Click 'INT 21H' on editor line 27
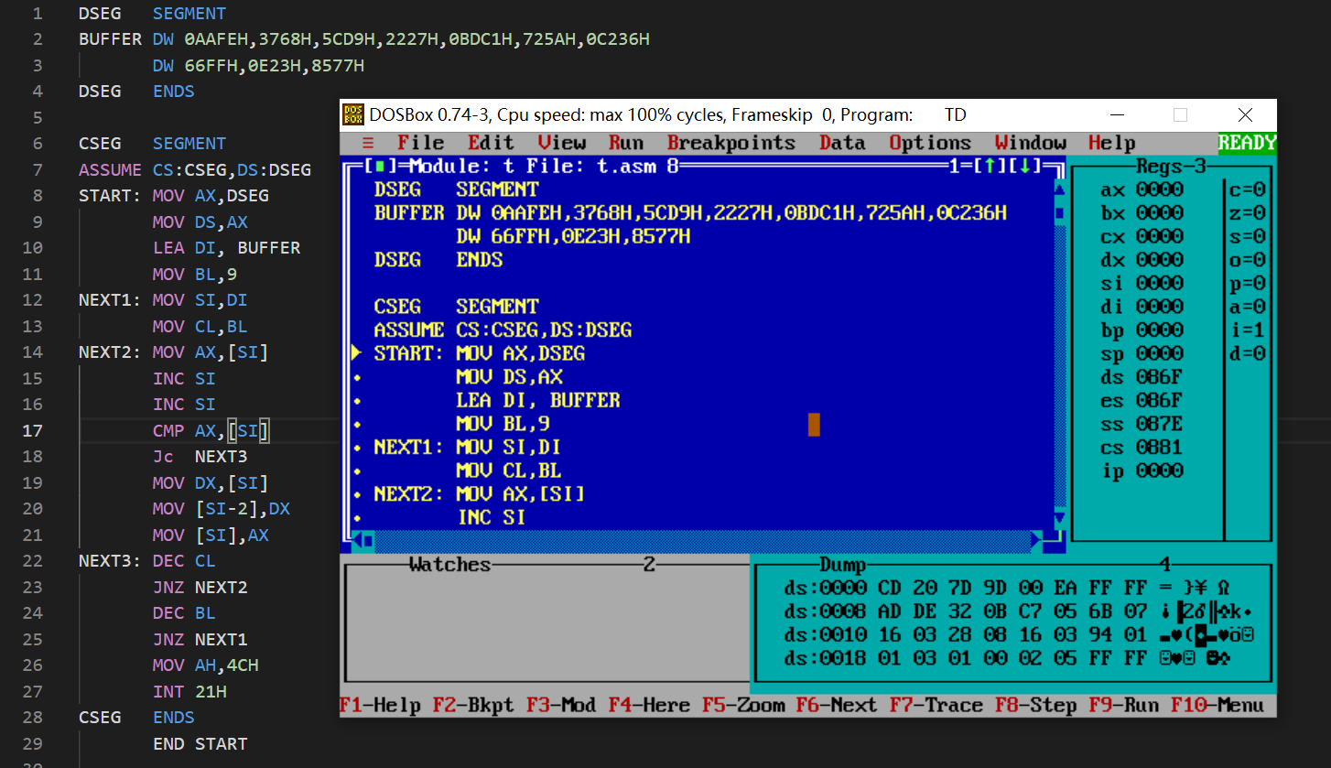The height and width of the screenshot is (768, 1331). click(189, 692)
